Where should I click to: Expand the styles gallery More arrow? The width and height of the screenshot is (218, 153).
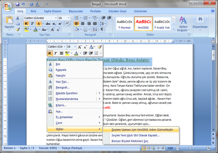click(x=174, y=29)
